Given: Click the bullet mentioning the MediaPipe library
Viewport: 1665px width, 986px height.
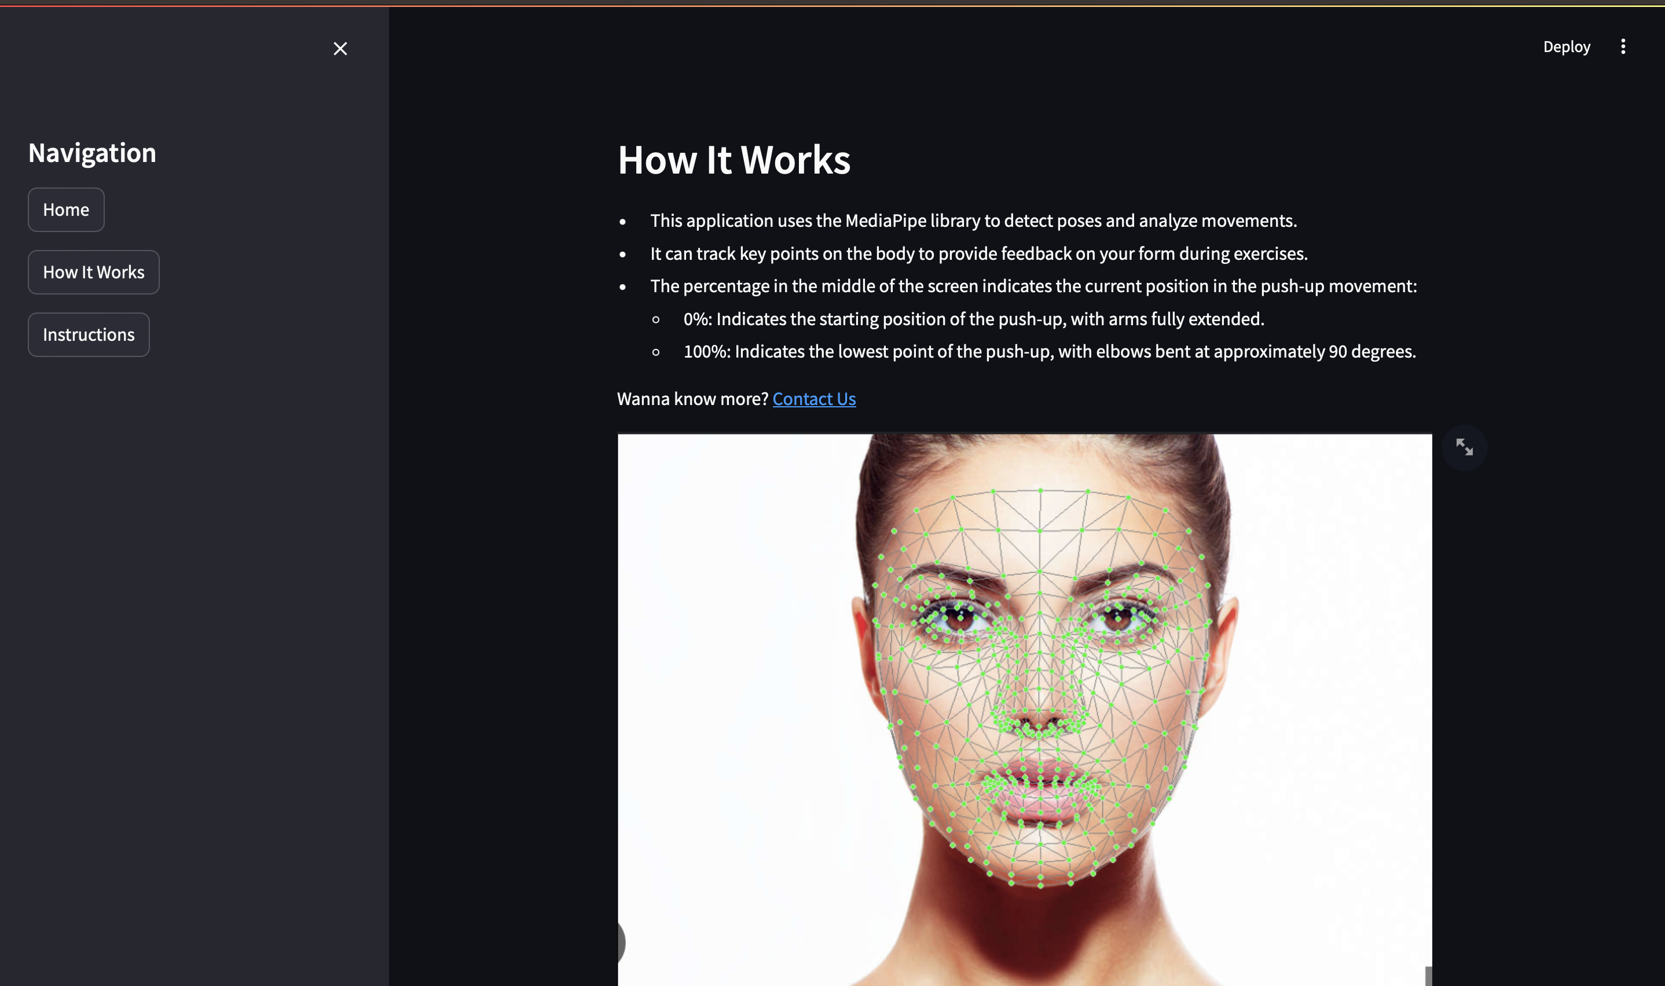Looking at the screenshot, I should click(973, 220).
